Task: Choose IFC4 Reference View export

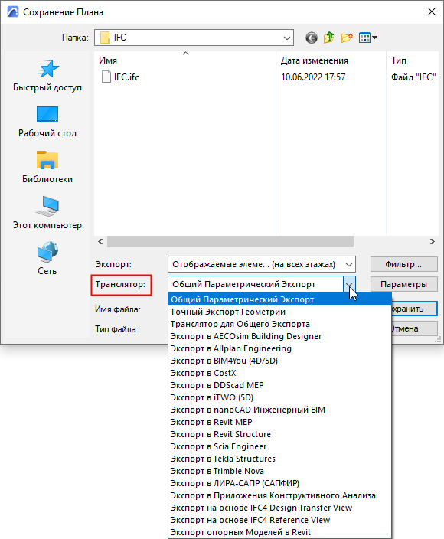Action: (279, 520)
